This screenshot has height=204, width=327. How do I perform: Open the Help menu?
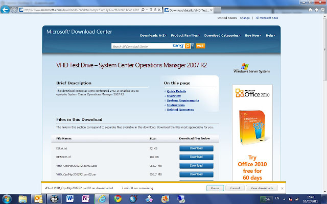270,35
